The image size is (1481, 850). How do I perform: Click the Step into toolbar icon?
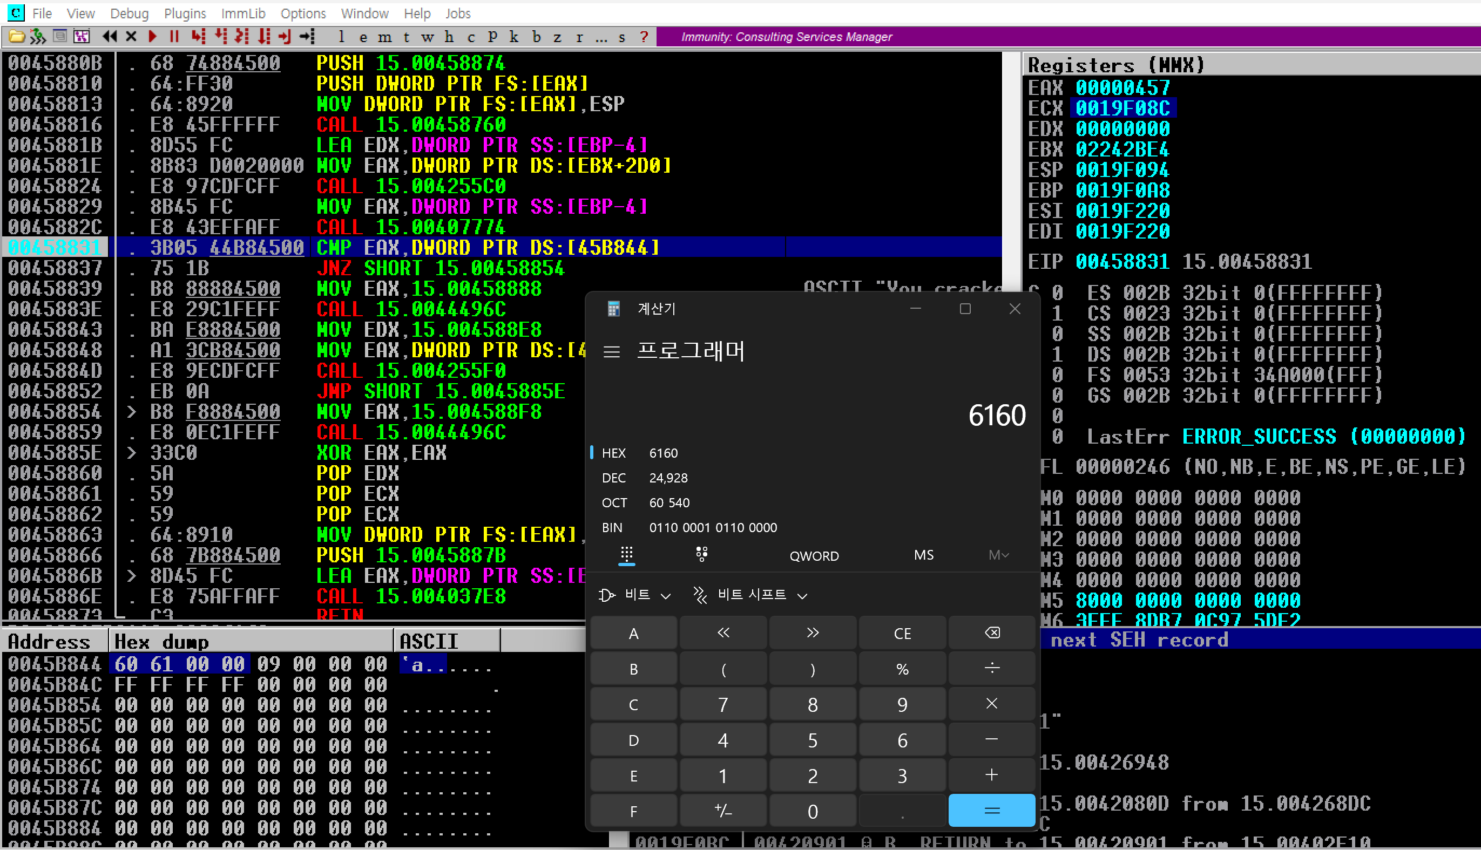coord(199,37)
